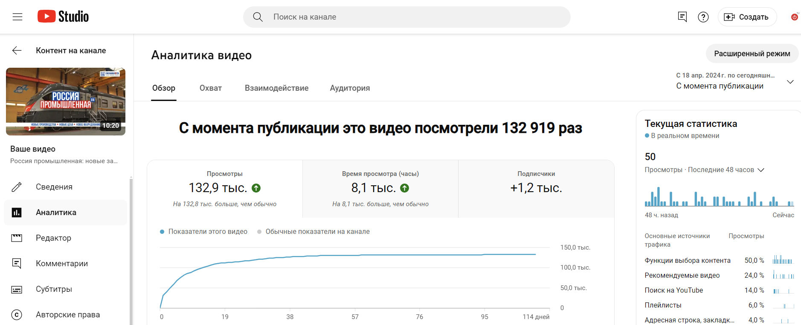Open the Последние 48 часов dropdown
801x325 pixels.
click(761, 170)
